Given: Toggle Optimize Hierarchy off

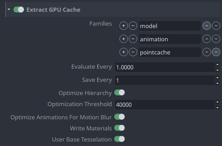Looking at the screenshot, I should (119, 93).
